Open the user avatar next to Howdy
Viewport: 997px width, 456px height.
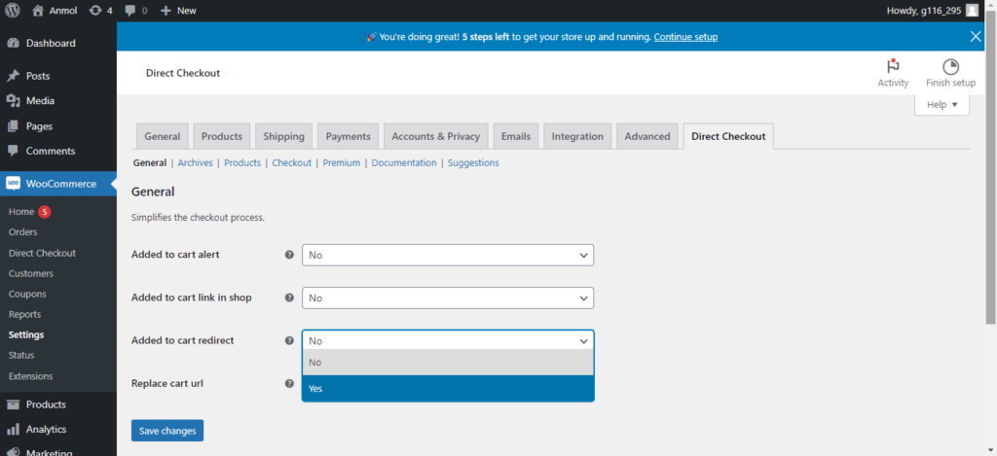coord(972,10)
